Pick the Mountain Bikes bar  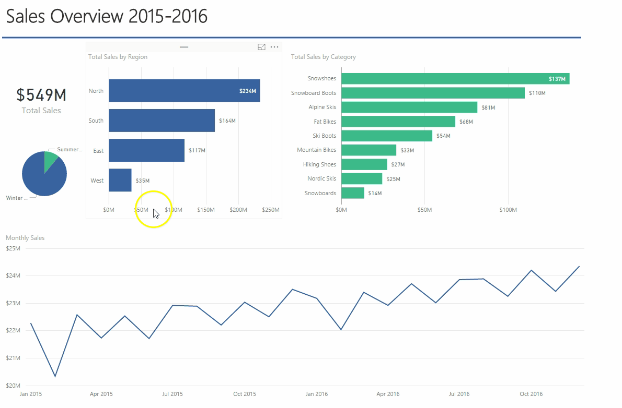coord(369,150)
